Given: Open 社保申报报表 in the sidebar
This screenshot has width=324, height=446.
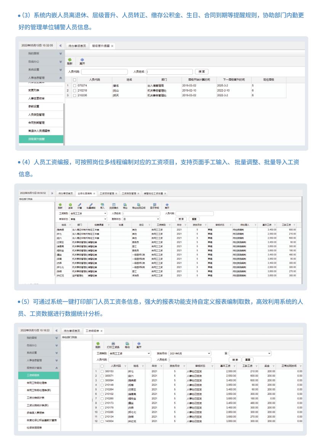Looking at the screenshot, I should [x=34, y=427].
